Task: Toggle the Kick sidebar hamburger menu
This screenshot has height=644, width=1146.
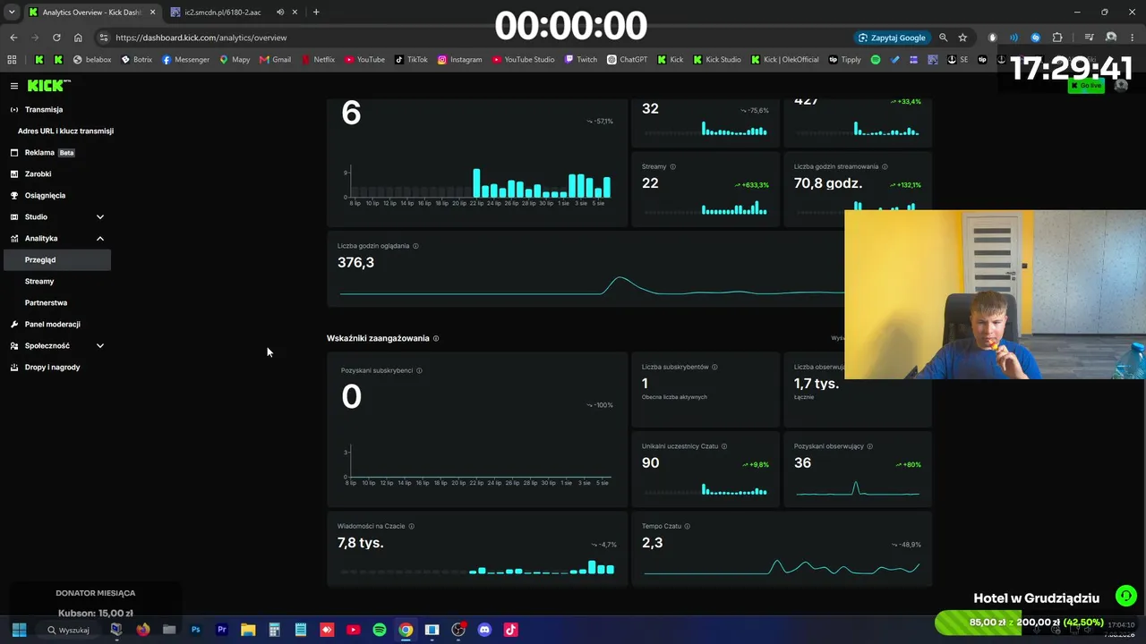Action: pos(14,86)
